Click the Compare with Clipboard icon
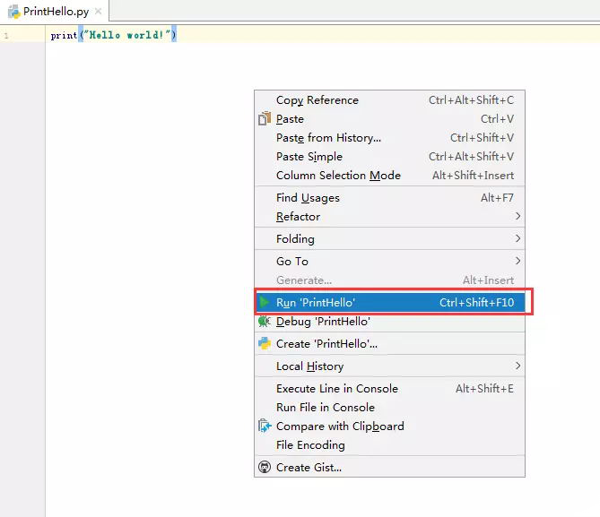This screenshot has width=600, height=517. click(264, 426)
